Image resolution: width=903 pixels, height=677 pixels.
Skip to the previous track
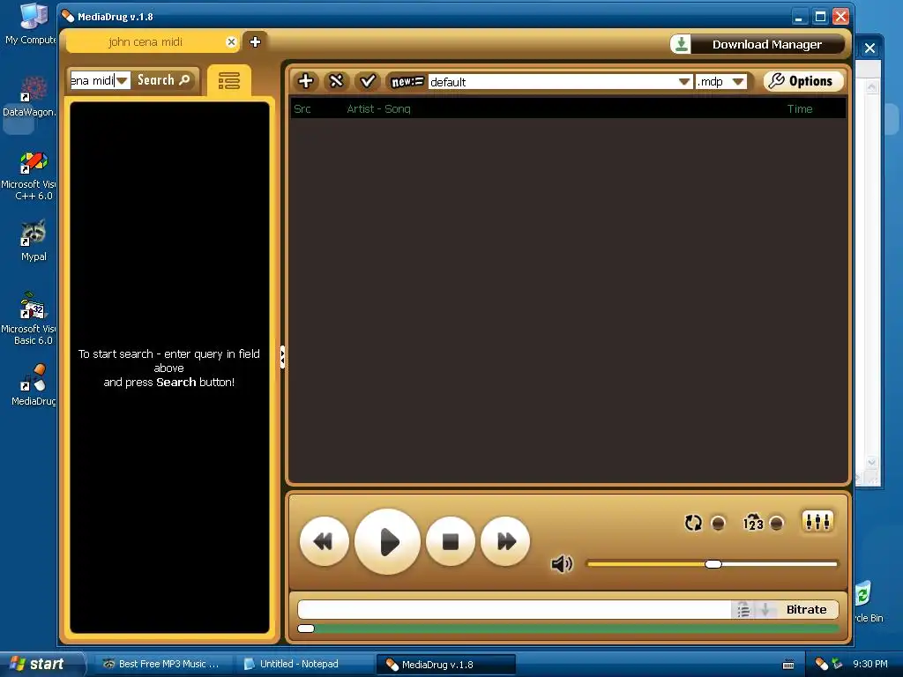coord(325,541)
